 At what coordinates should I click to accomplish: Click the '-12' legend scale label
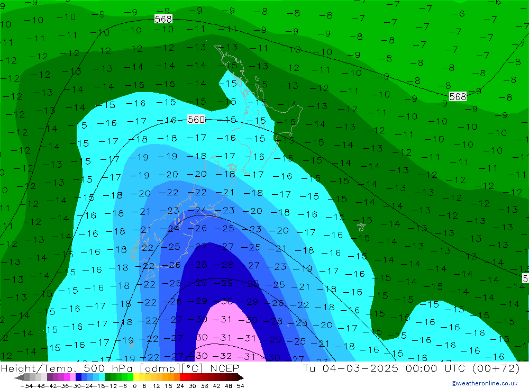coord(111,386)
